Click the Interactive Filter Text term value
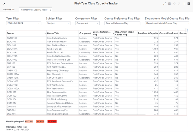This screenshot has height=136, width=193. pos(18,130)
